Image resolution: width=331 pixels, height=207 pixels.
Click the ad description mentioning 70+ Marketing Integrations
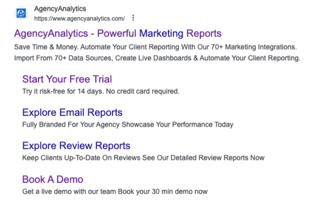pos(155,47)
